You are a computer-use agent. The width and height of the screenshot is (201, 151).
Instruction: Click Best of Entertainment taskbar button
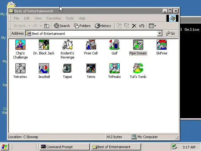coord(116,147)
